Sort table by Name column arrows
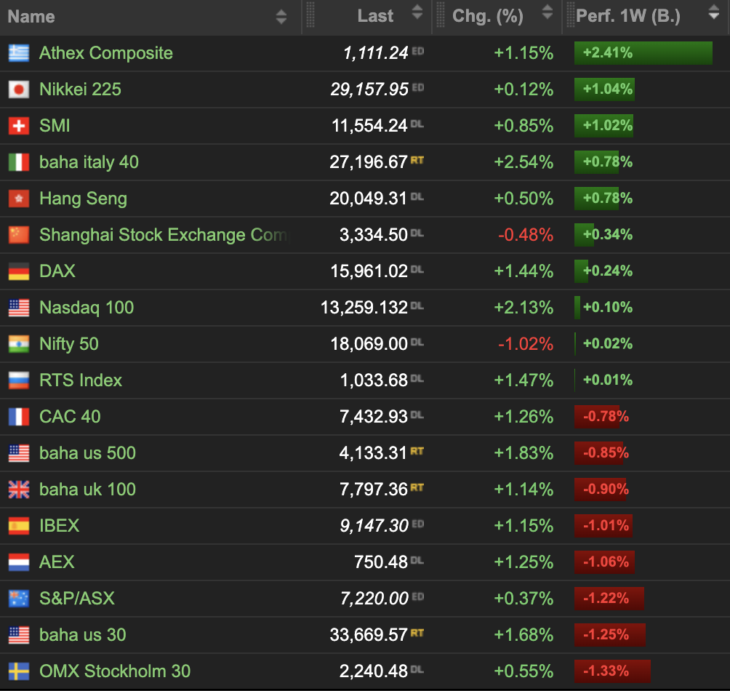Screen dimensions: 730x691 click(281, 17)
